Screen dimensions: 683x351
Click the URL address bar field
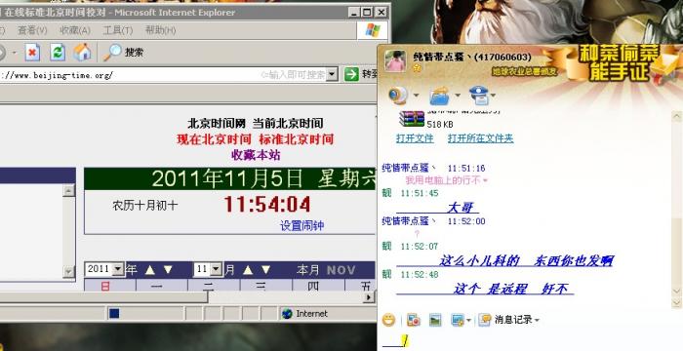(x=163, y=74)
